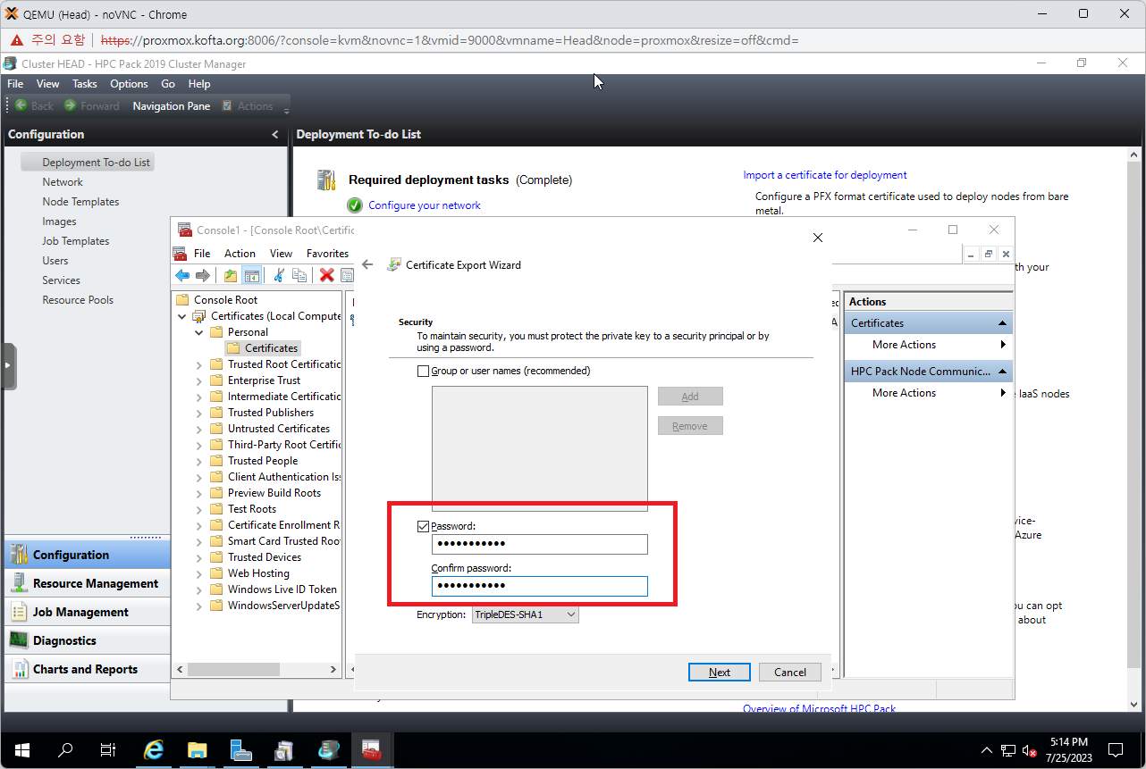
Task: Open the Options menu in Cluster Manager
Action: pyautogui.click(x=129, y=84)
